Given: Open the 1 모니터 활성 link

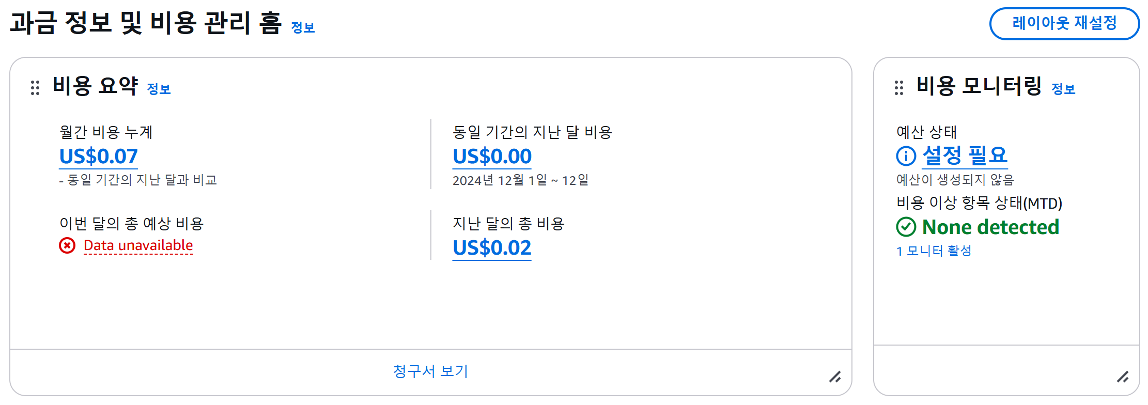Looking at the screenshot, I should tap(934, 251).
